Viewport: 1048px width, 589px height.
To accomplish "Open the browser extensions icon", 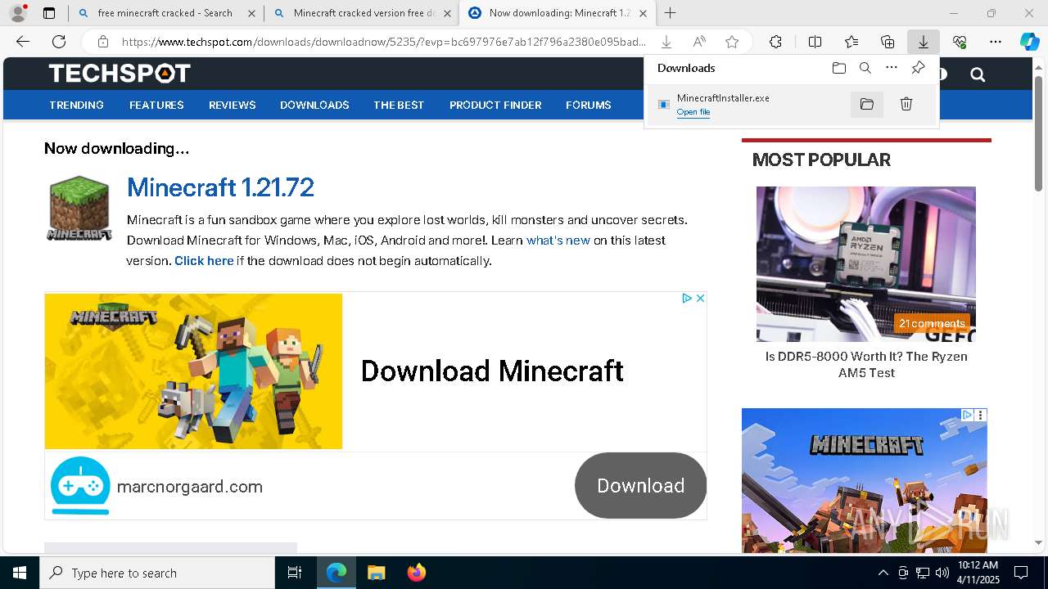I will tap(775, 42).
